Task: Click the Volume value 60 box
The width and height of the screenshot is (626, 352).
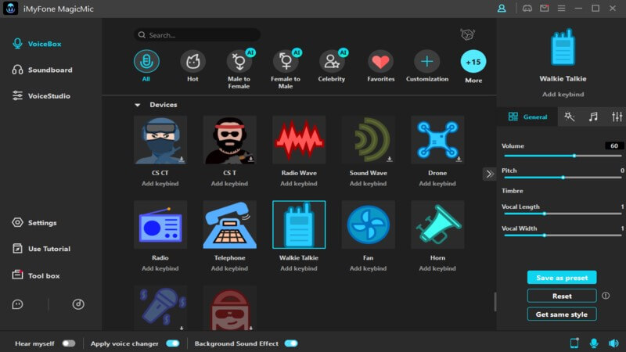Action: (x=614, y=146)
